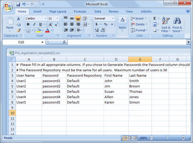193x143 pixels.
Task: Expand the Name Box dropdown arrow
Action: click(42, 42)
